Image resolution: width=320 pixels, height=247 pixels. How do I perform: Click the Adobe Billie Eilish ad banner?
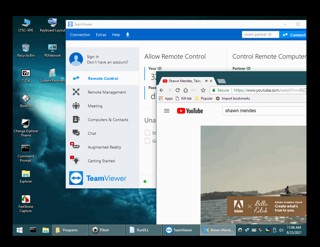click(x=266, y=206)
